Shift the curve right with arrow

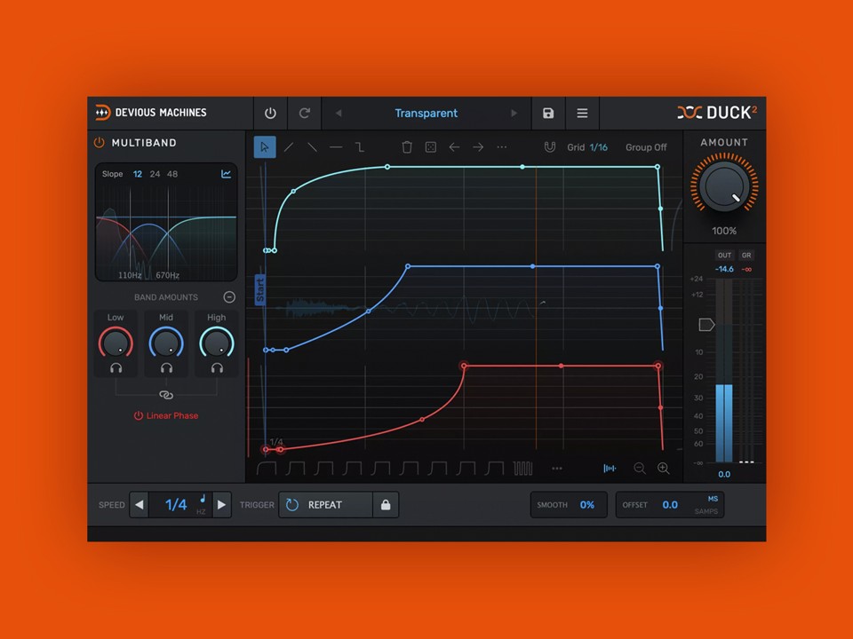click(478, 147)
